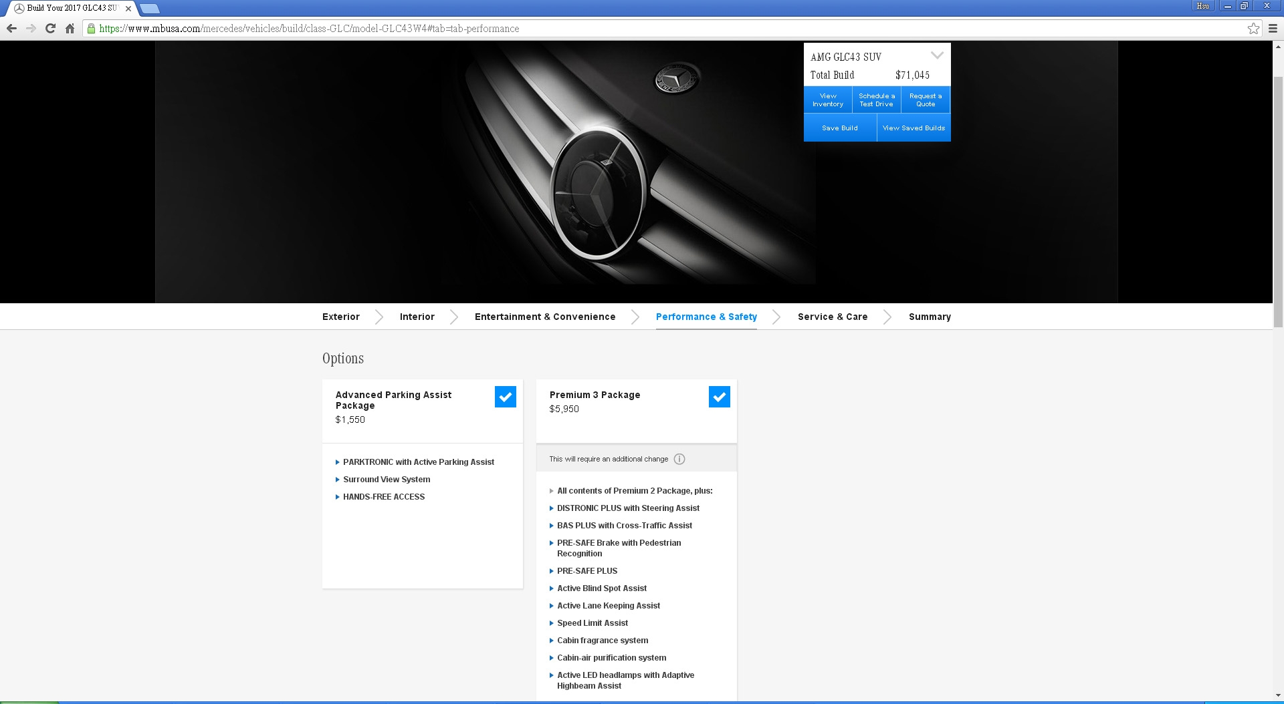Request a Quote
The image size is (1284, 704).
point(926,100)
